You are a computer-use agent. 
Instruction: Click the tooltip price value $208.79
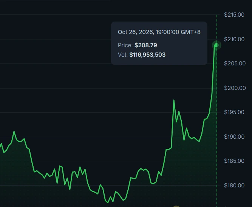pyautogui.click(x=146, y=45)
